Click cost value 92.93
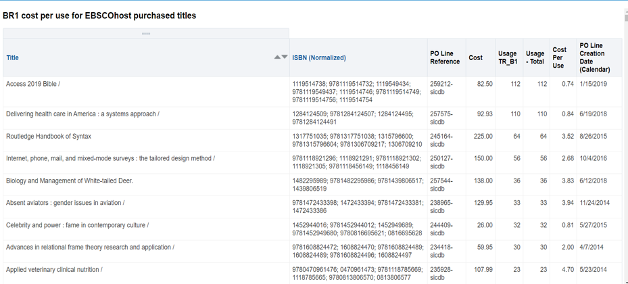Screen dimensions: 628x284 point(485,114)
